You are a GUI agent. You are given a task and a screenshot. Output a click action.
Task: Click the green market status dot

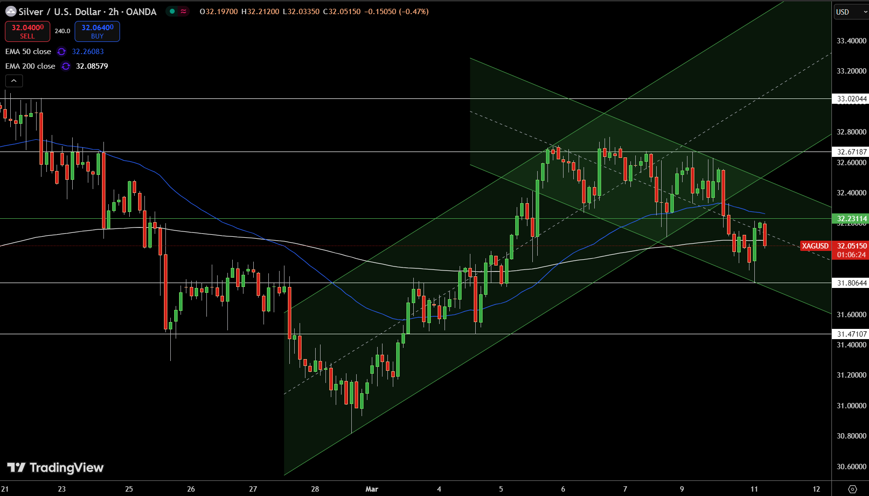[172, 11]
